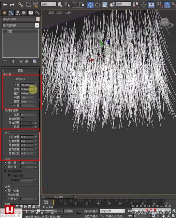Select the Select and Link chain icon
The height and width of the screenshot is (218, 176).
click(x=21, y=5)
